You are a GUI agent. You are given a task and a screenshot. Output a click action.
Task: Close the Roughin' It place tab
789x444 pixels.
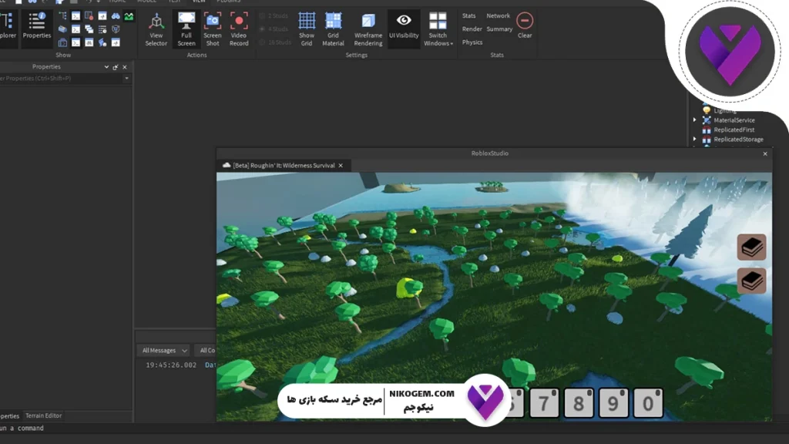coord(341,166)
